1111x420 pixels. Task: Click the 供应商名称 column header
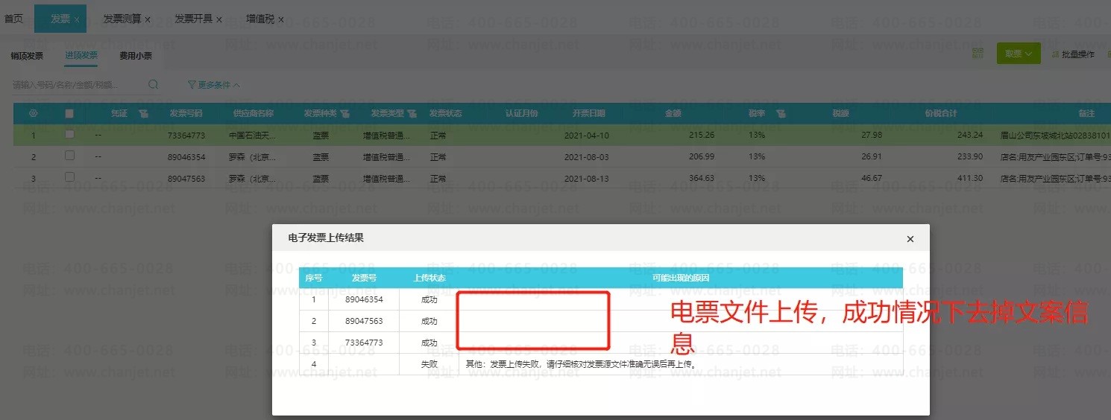[253, 113]
